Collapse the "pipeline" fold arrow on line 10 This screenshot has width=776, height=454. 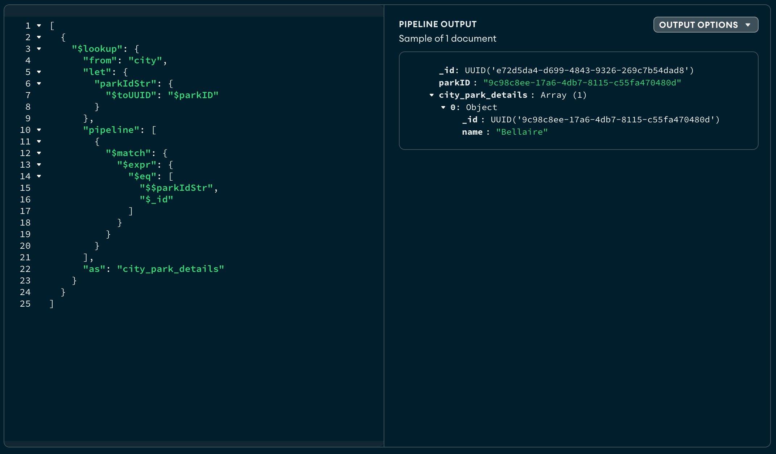pos(39,130)
